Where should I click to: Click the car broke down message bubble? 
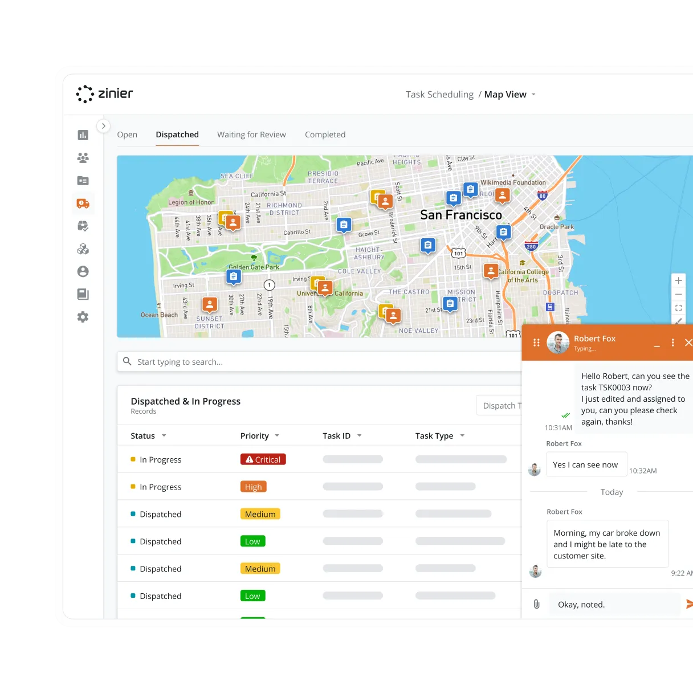click(x=608, y=544)
